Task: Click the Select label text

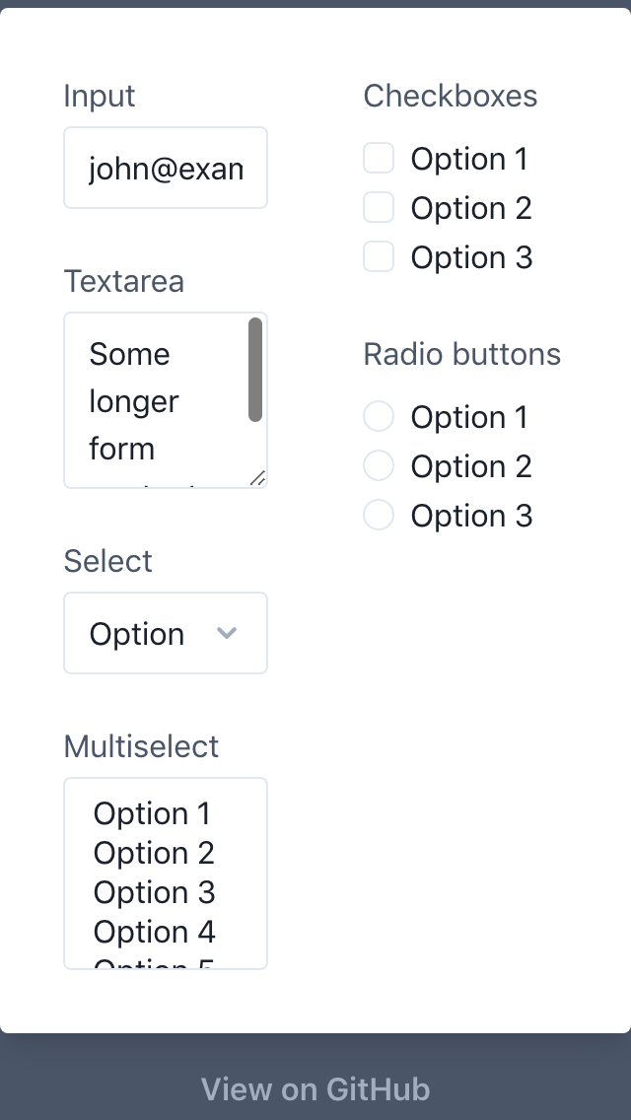Action: coord(107,561)
